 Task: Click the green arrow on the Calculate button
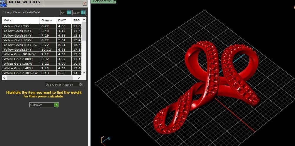coord(56,105)
